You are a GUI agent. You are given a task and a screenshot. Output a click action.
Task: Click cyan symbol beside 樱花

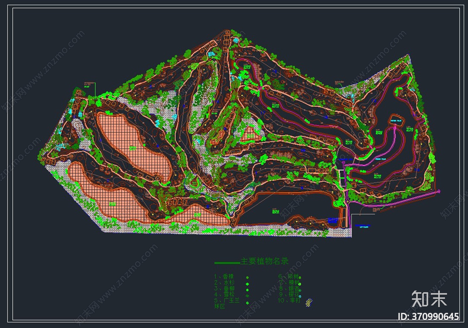click(x=300, y=296)
